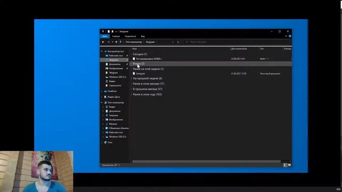The image size is (342, 192).
Task: Open Видео under Quick access
Action: coord(112,81)
